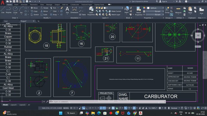Screen dimensions: 207x116
Task: Toggle lineweight display in status bar
Action: [110, 108]
